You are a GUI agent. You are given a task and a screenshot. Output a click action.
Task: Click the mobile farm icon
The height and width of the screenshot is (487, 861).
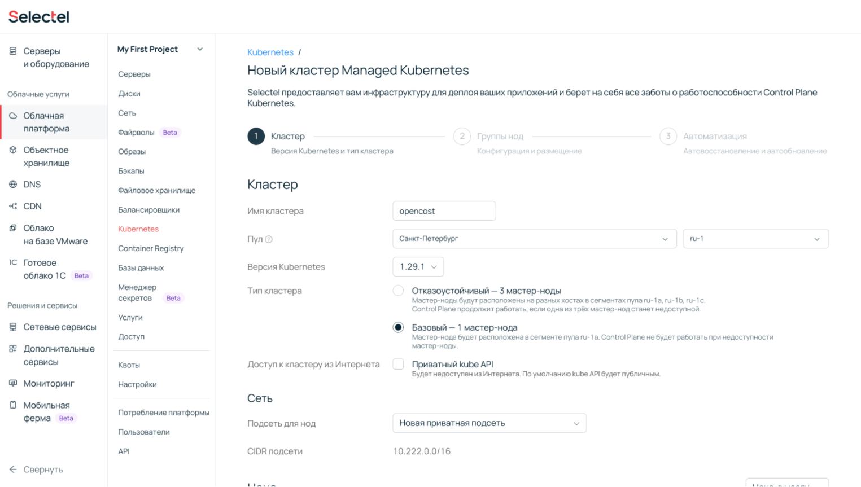(x=13, y=405)
